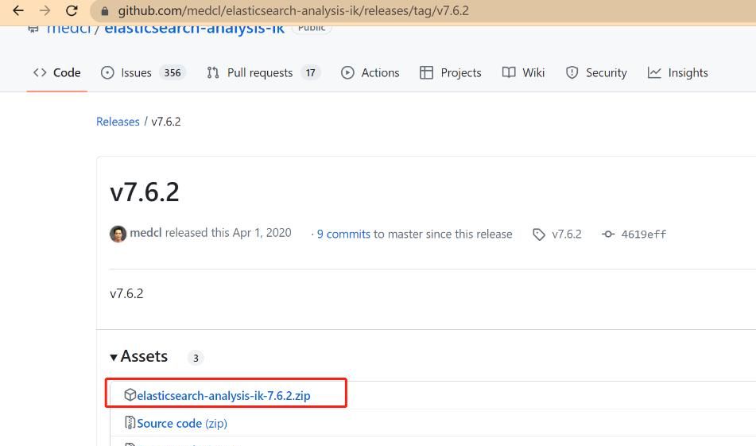
Task: Click the v7.6.2 release description text
Action: coord(126,293)
